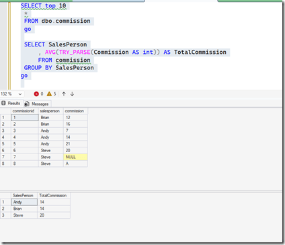285x245 pixels.
Task: Click dbo.commission in the first query
Action: (66, 21)
